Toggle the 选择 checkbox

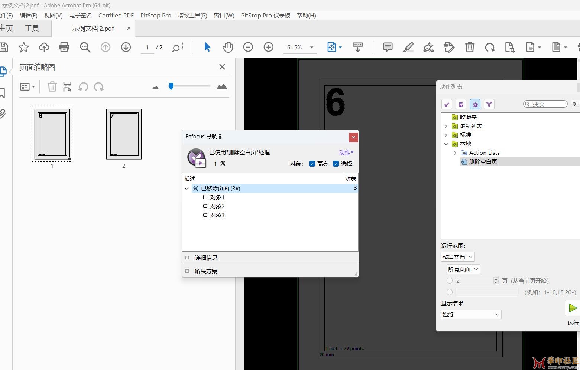(x=336, y=164)
